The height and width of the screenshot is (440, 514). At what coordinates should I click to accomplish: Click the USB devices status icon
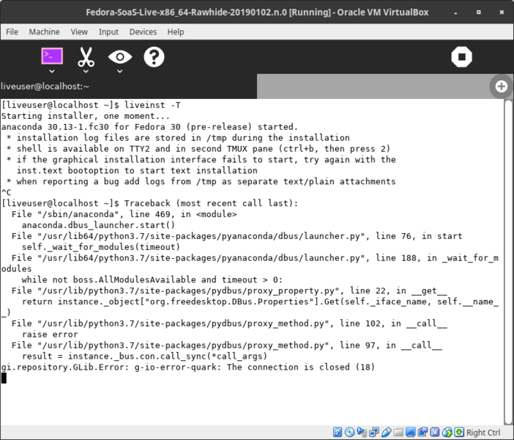pos(386,433)
